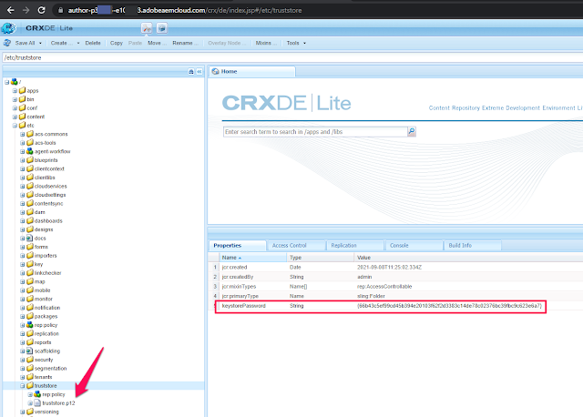
Task: Click the CRXDE Lite globe logo
Action: 8,28
